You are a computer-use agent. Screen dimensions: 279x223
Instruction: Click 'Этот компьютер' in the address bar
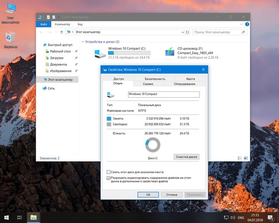[88, 32]
